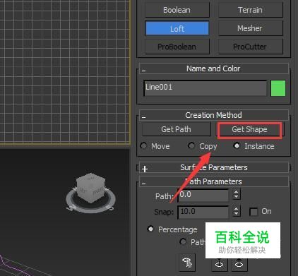Image resolution: width=298 pixels, height=276 pixels.
Task: Open the green object color swatch
Action: [x=278, y=88]
